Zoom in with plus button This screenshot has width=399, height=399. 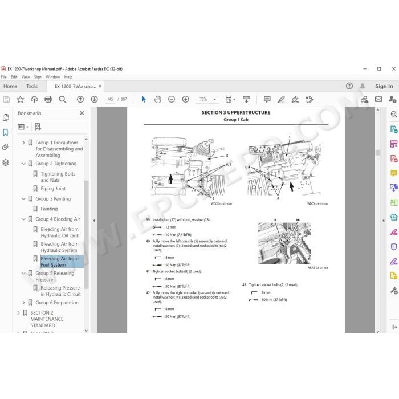185,99
